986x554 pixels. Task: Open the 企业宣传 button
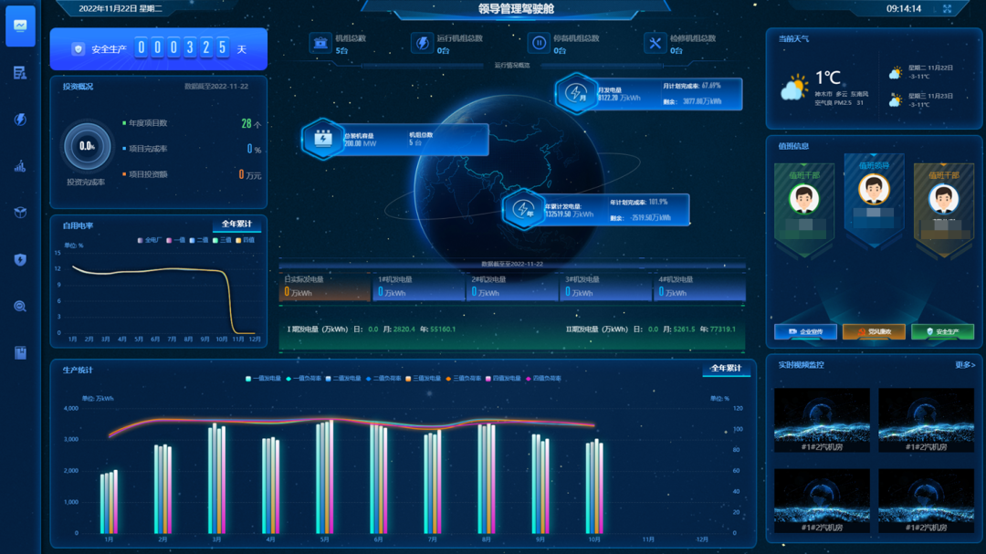click(x=805, y=331)
